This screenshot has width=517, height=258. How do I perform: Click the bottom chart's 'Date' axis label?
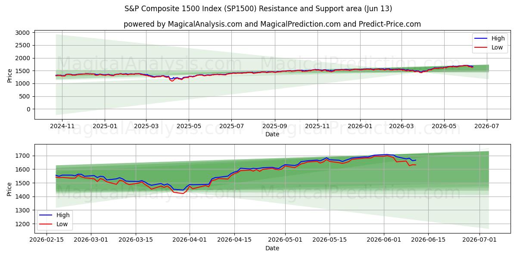[272, 248]
